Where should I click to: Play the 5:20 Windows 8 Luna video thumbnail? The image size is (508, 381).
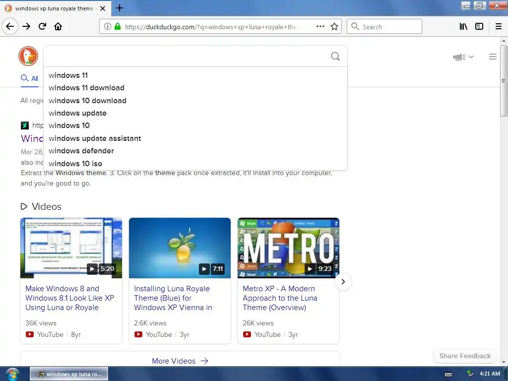click(71, 248)
